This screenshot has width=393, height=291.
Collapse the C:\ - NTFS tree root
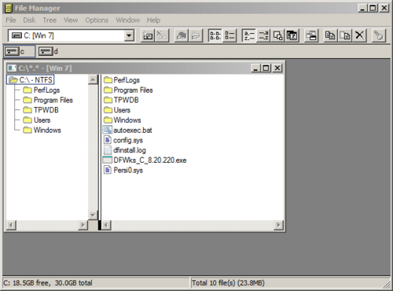[x=31, y=79]
